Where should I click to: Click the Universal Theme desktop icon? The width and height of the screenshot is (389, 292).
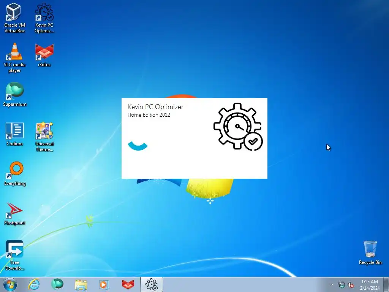click(x=44, y=137)
